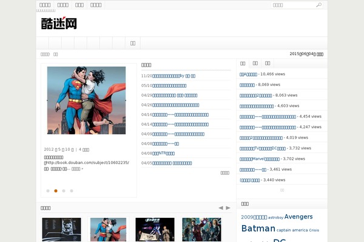Open the popular post with 4,019 views
Screen dimensions: 364x242
point(261,138)
